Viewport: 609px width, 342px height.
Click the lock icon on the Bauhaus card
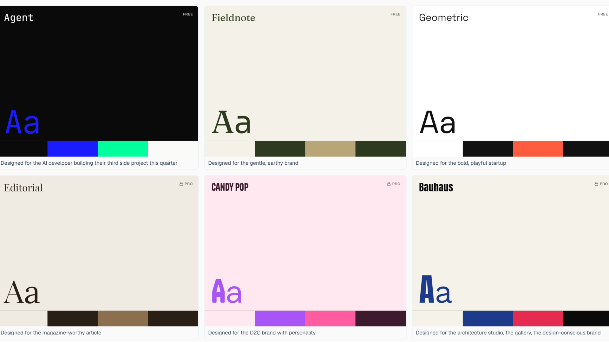596,184
